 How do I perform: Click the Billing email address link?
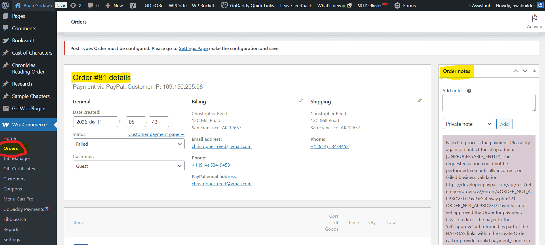(222, 146)
